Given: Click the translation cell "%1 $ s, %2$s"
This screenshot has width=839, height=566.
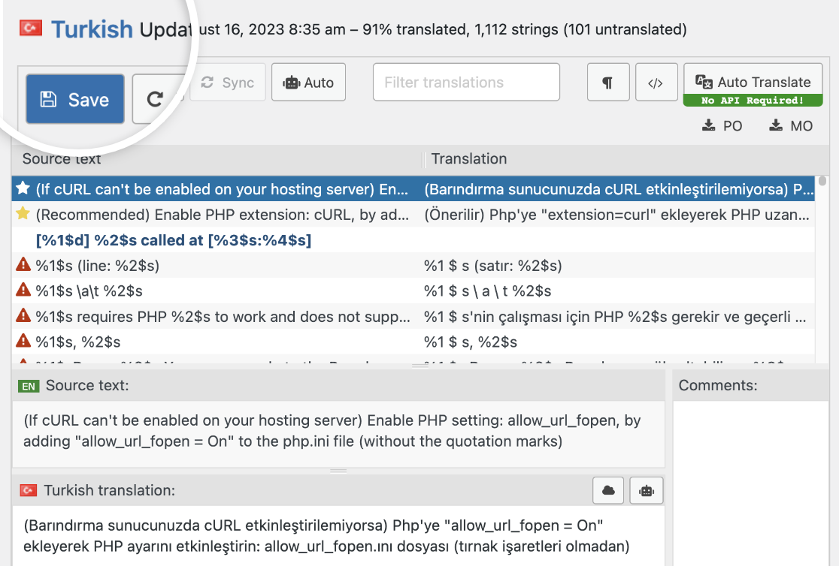Looking at the screenshot, I should click(471, 342).
